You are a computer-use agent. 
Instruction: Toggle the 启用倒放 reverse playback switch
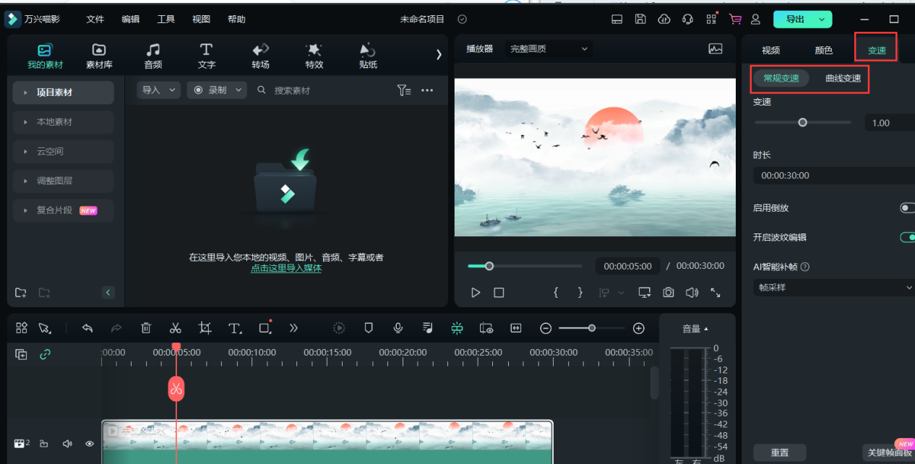(906, 208)
